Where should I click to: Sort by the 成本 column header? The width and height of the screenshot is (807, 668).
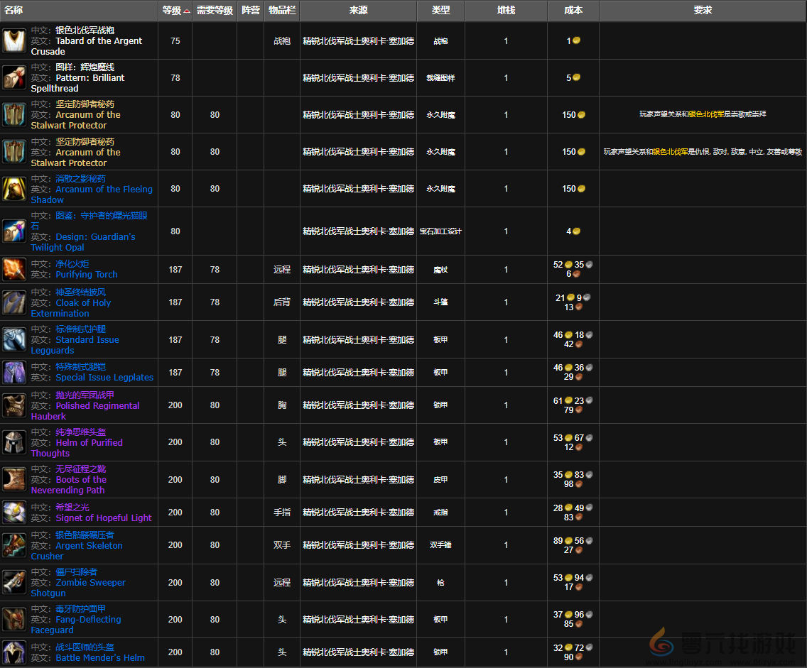(573, 11)
